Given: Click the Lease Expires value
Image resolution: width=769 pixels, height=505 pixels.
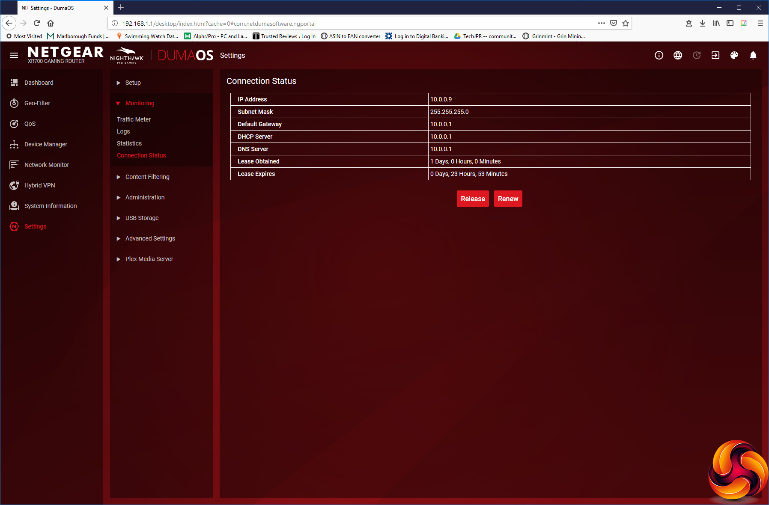Looking at the screenshot, I should (x=469, y=174).
